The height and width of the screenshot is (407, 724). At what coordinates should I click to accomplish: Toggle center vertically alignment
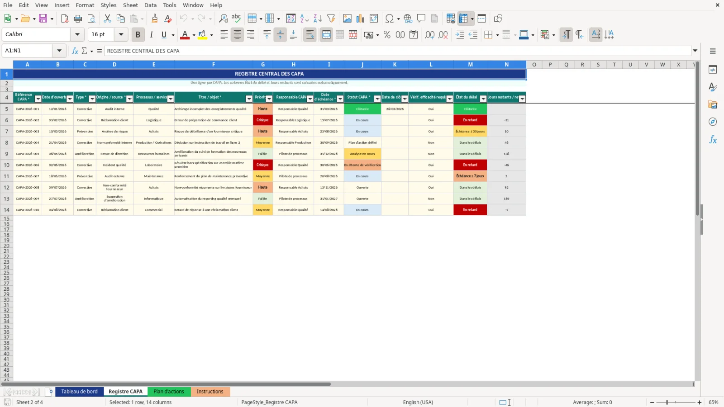pos(280,35)
